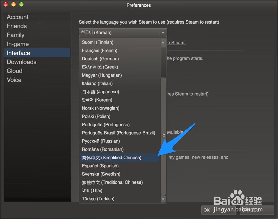Screen dimensions: 278x219
Task: Select 简体中文 (Simplified Chinese) language
Action: tap(120, 157)
